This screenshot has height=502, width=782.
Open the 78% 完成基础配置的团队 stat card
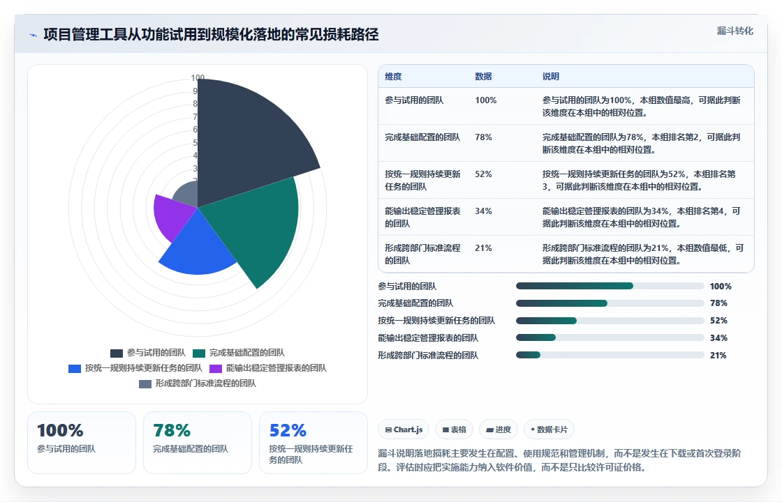198,442
